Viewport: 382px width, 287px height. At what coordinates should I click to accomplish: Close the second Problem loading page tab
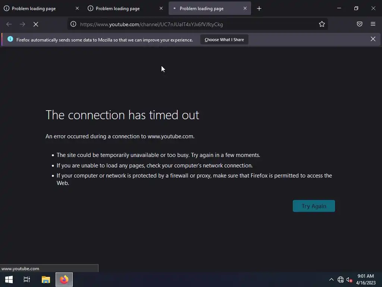[x=161, y=8]
